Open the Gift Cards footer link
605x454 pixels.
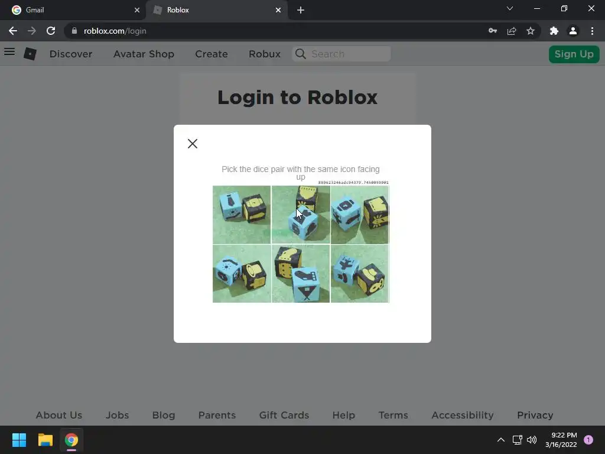(284, 415)
